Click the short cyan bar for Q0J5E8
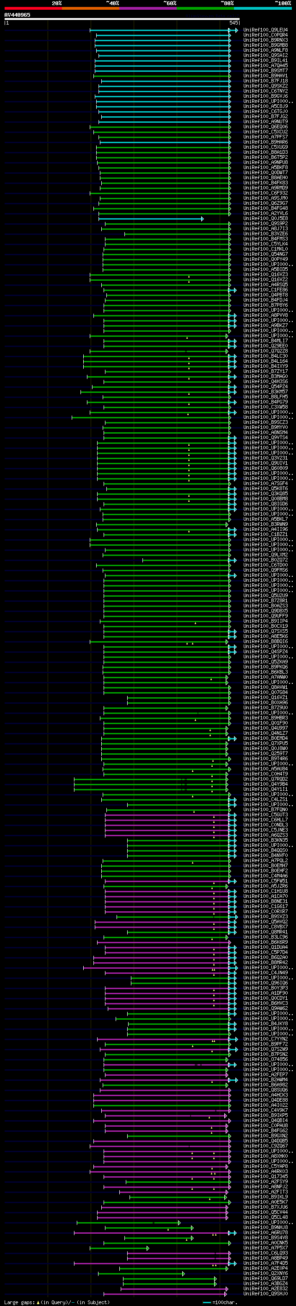 tap(151, 219)
